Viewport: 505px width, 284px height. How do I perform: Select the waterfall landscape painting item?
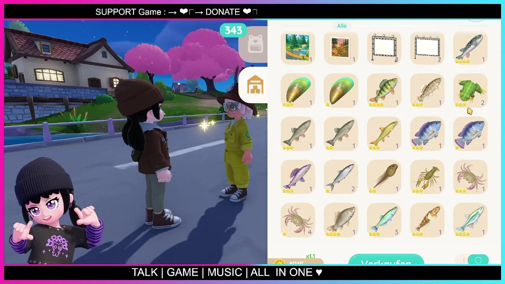297,48
